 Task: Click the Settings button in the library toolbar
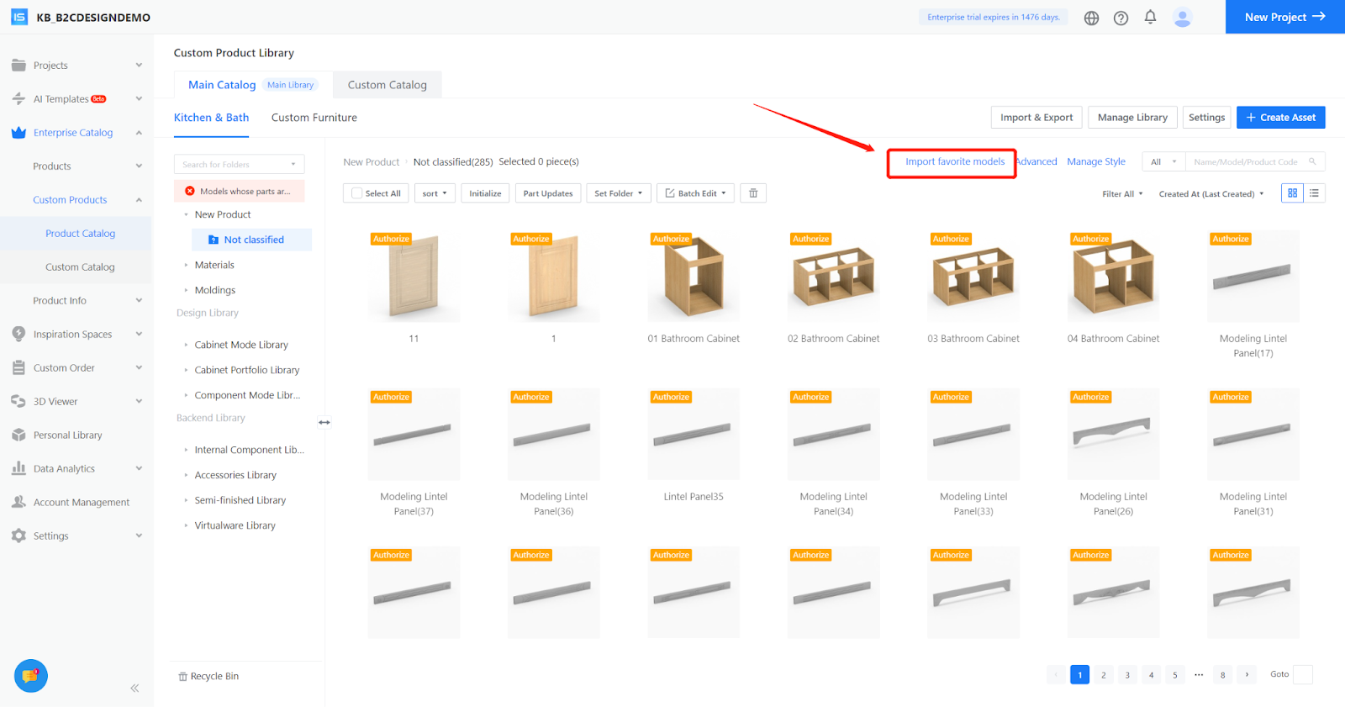coord(1206,118)
